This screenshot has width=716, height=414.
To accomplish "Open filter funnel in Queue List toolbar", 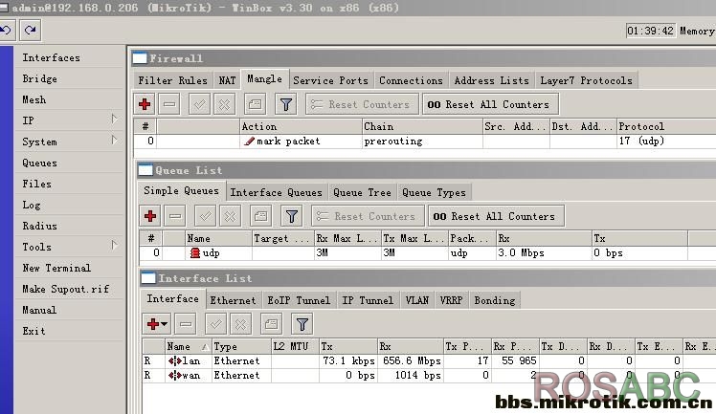I will tap(292, 216).
